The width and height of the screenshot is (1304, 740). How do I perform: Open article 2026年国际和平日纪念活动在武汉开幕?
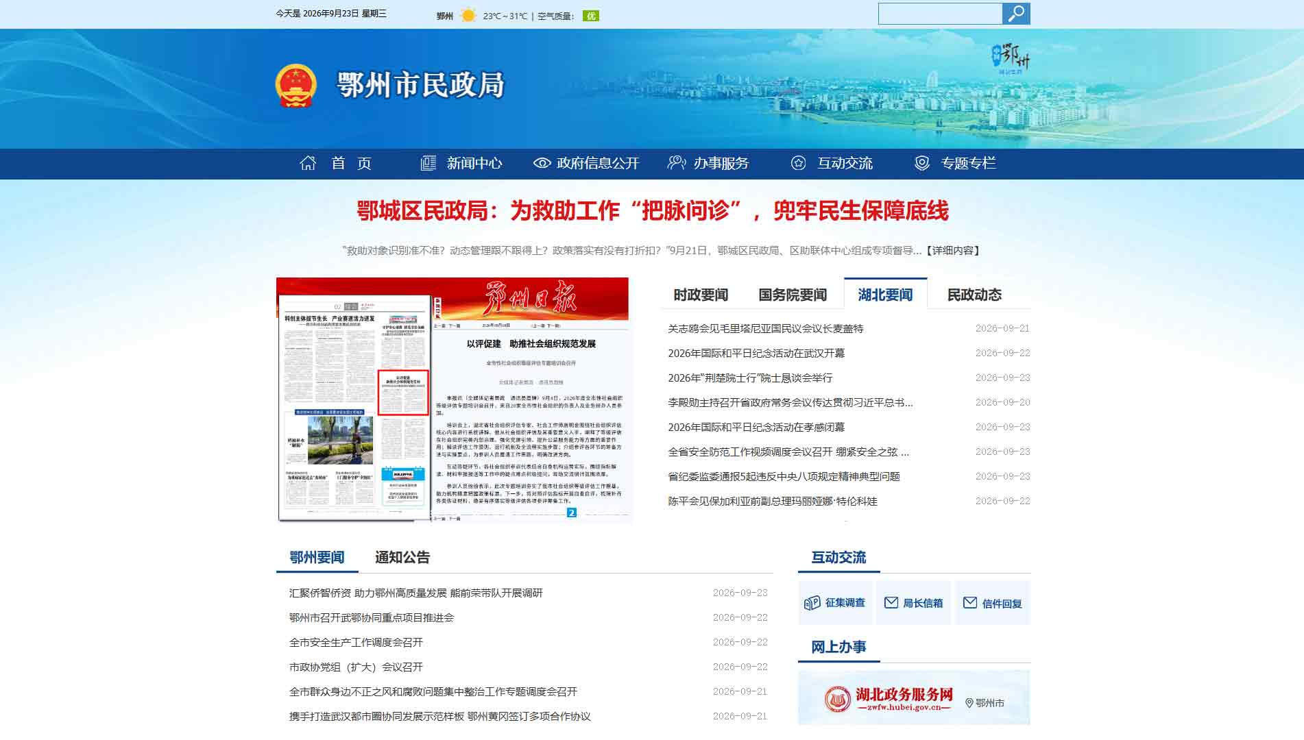pyautogui.click(x=756, y=354)
